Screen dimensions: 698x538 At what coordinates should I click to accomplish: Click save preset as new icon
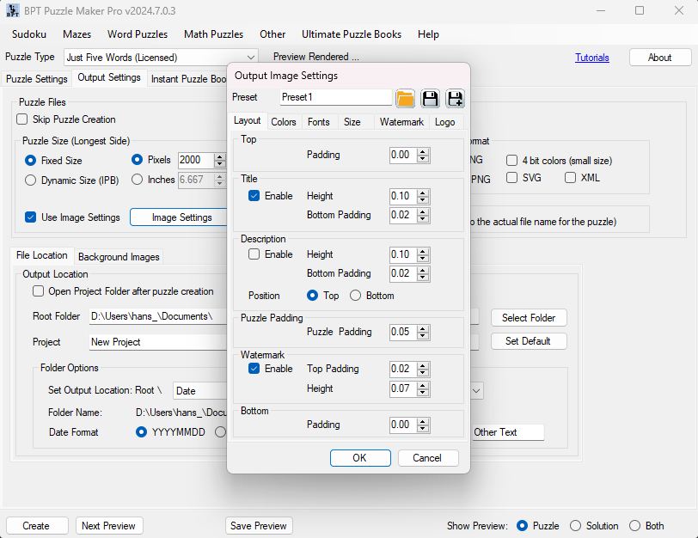455,98
